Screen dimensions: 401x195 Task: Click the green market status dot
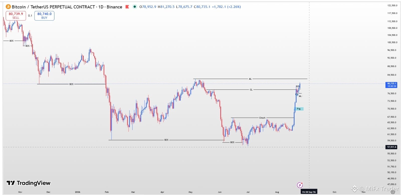(135, 7)
